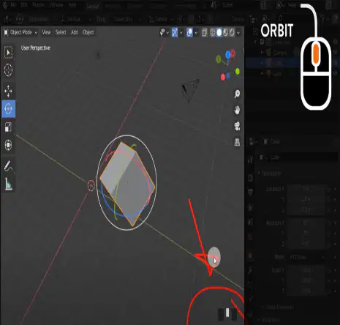Select the gray cube in viewport
This screenshot has width=340, height=325.
127,184
